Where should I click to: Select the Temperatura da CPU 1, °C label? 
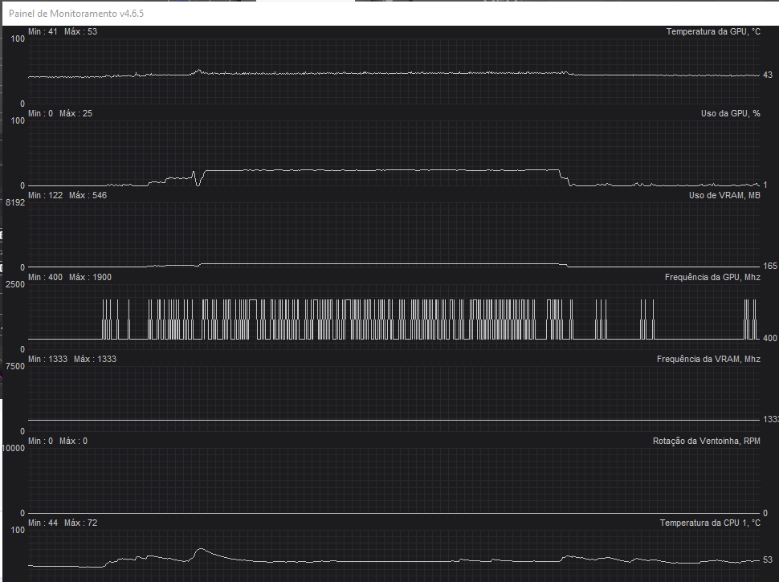tap(710, 523)
